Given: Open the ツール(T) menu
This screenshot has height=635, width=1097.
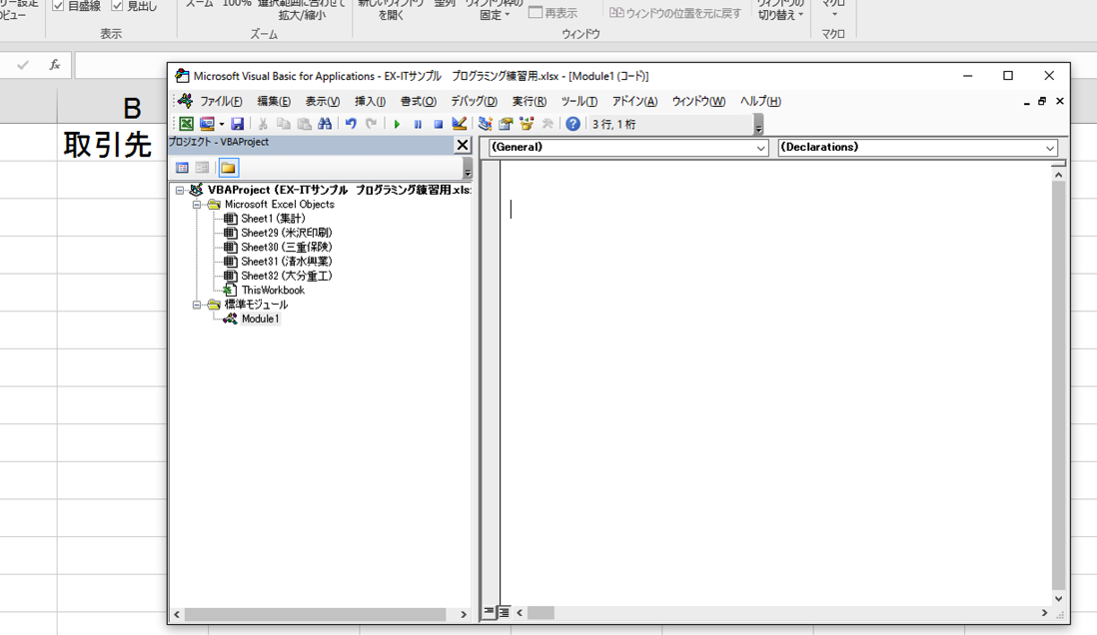Looking at the screenshot, I should (579, 102).
